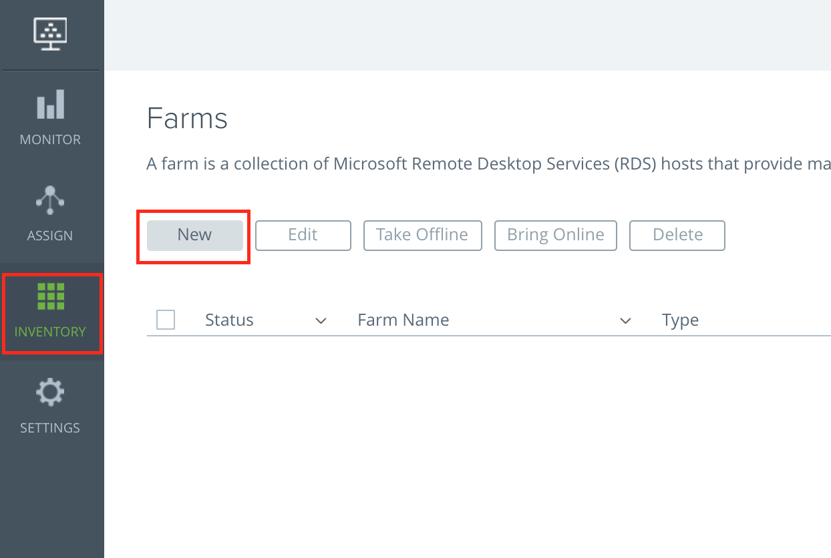Click the Settings gear icon
831x558 pixels.
coord(50,392)
